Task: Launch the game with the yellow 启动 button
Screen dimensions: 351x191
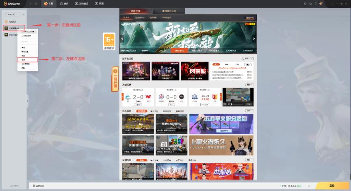Action: [x=332, y=186]
